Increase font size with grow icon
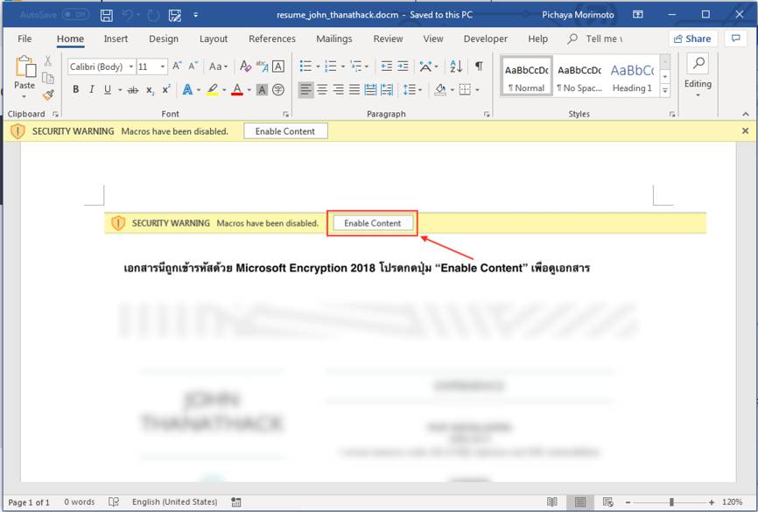 pyautogui.click(x=177, y=67)
